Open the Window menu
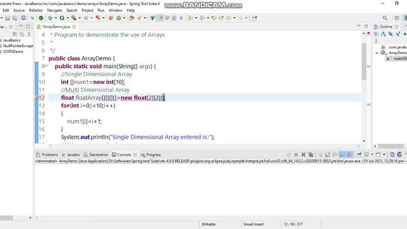This screenshot has width=407, height=229. pyautogui.click(x=116, y=10)
